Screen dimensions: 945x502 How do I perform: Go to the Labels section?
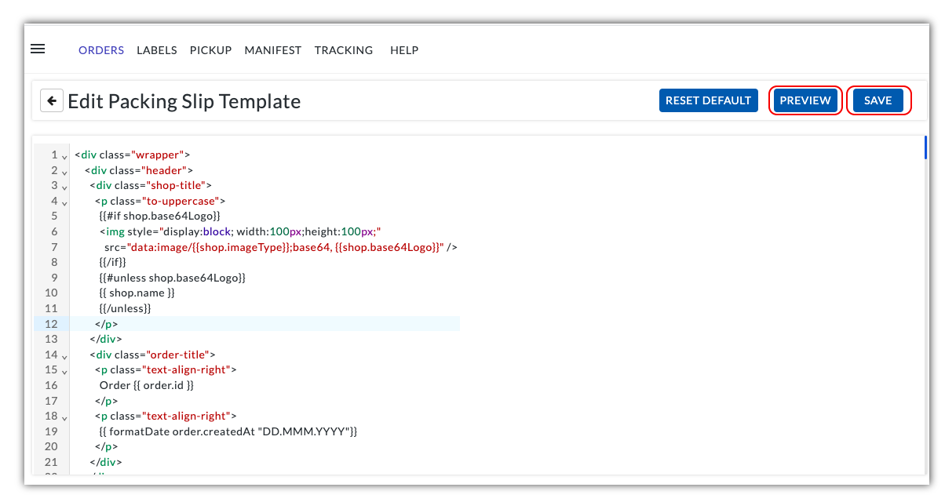(x=157, y=50)
